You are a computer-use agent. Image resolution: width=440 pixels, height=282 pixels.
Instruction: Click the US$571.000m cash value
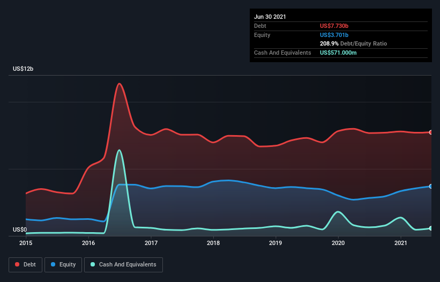[338, 53]
